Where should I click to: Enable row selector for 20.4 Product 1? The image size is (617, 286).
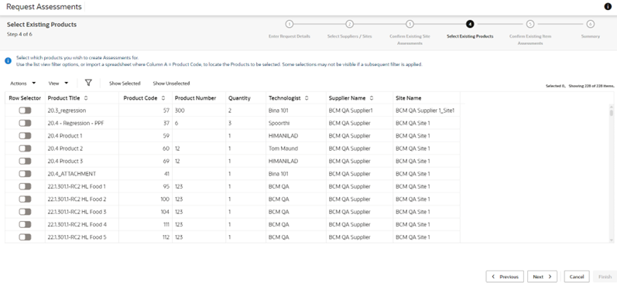[25, 136]
